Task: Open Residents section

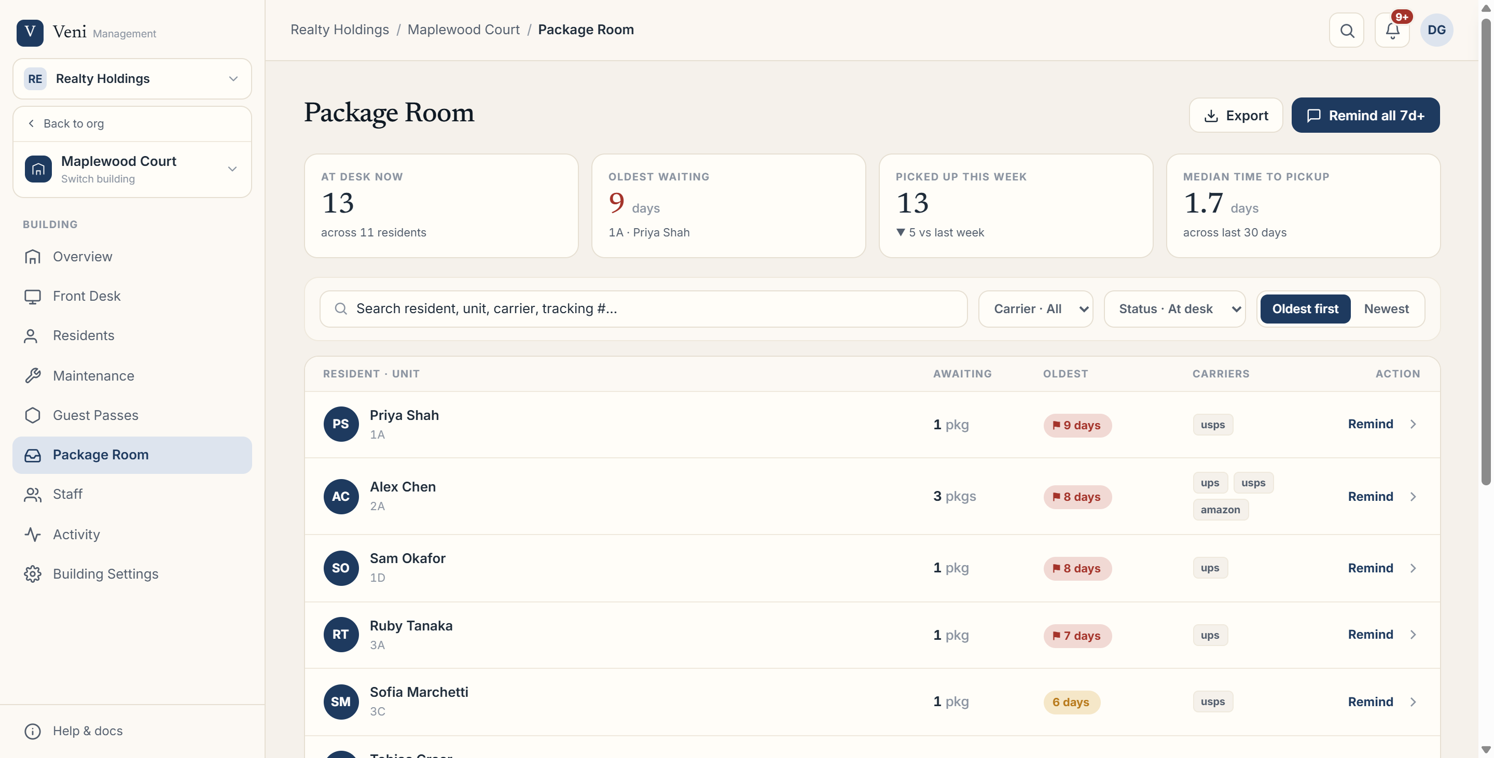Action: (x=132, y=335)
